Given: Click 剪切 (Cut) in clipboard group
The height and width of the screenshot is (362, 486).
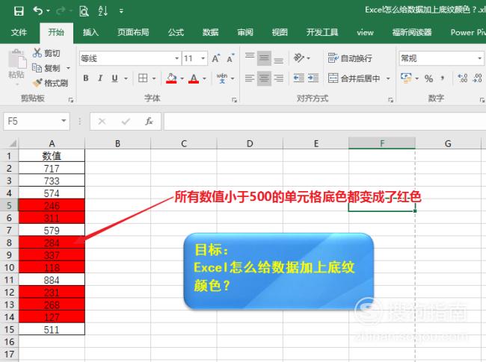Looking at the screenshot, I should tap(46, 53).
